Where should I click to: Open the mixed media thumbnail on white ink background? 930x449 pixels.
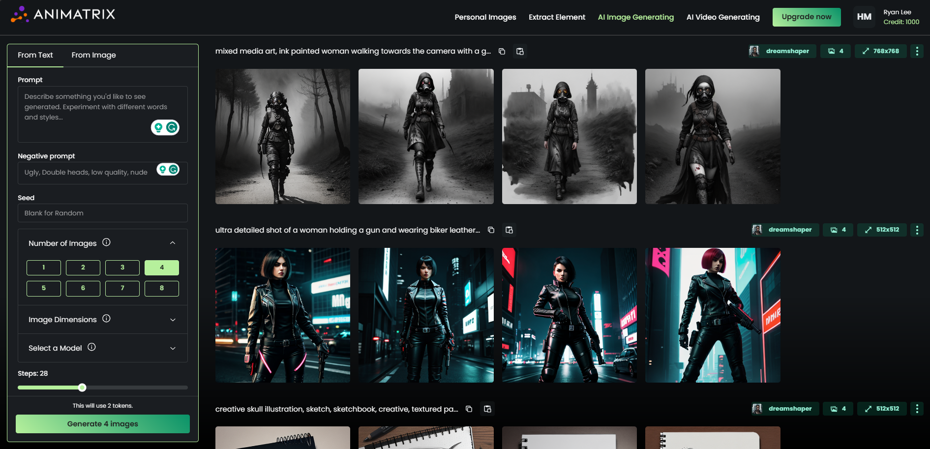tap(570, 136)
